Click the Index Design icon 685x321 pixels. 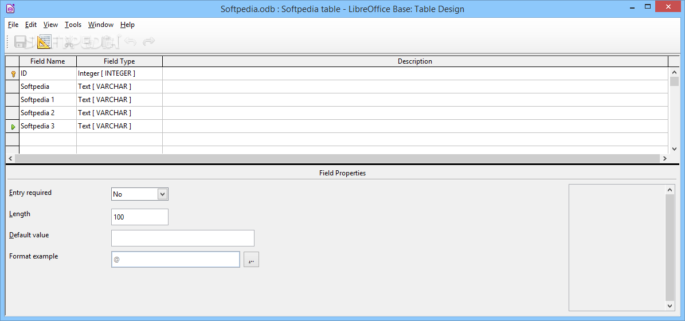44,41
